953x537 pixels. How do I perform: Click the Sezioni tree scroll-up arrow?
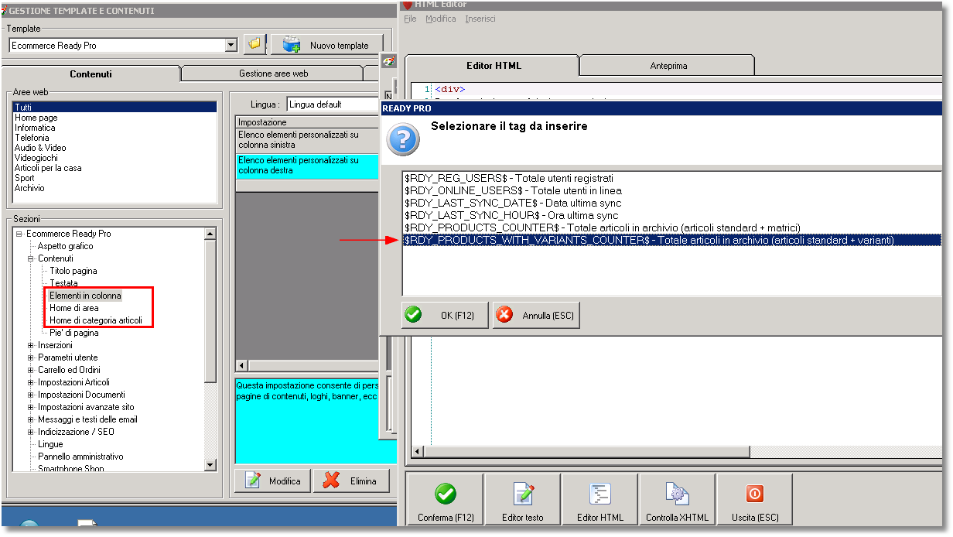(210, 234)
